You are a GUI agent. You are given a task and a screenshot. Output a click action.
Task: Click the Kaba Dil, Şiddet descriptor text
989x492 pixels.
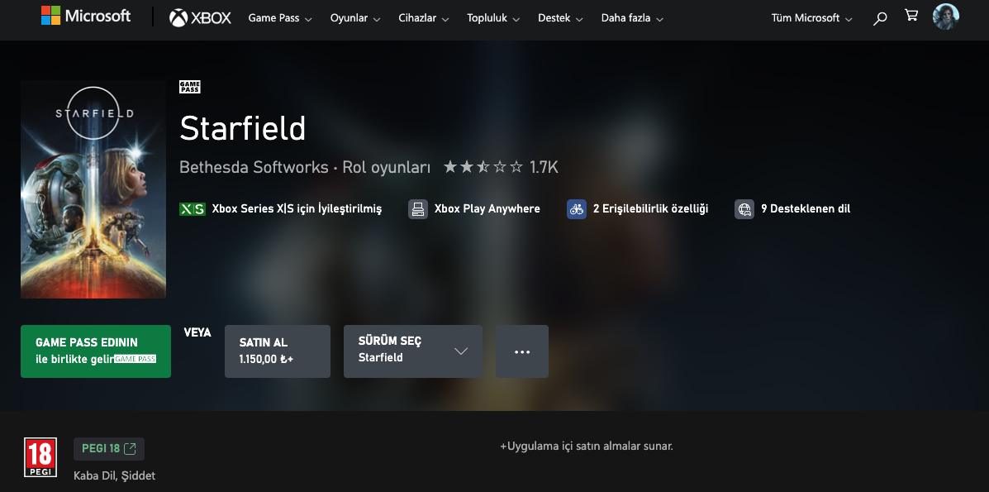[x=114, y=475]
